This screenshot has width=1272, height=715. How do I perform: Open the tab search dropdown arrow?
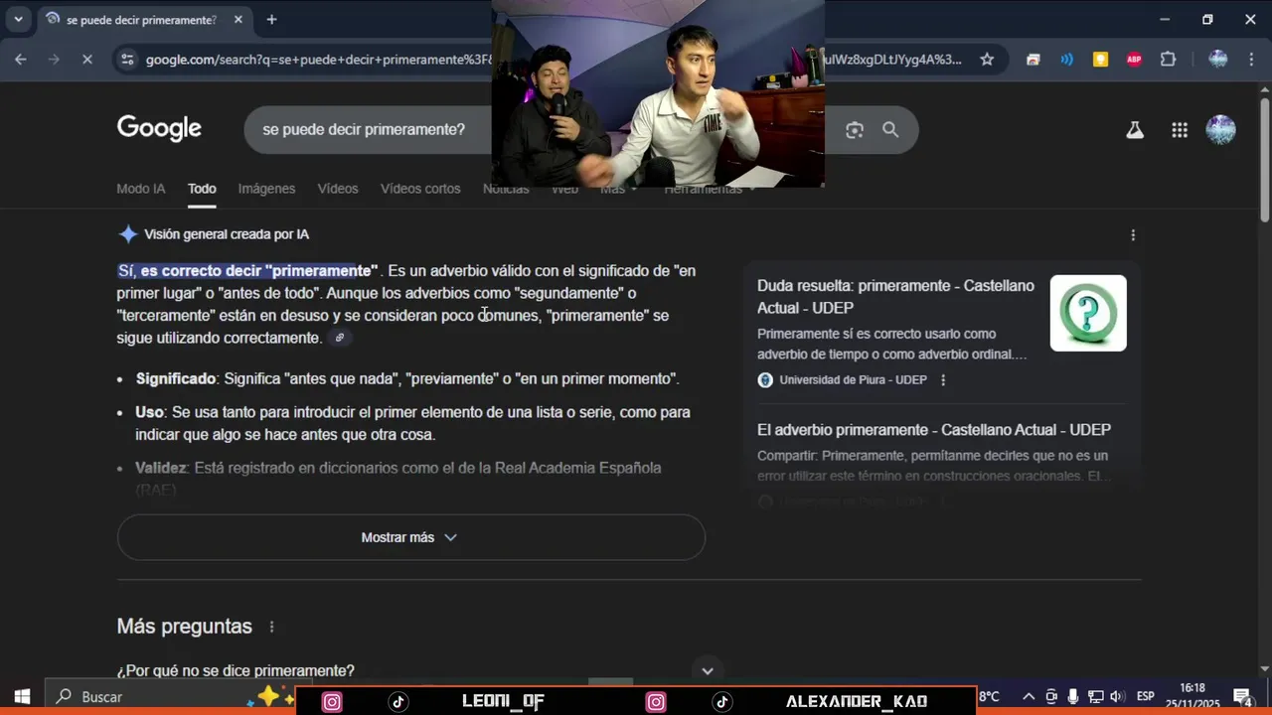pos(18,19)
